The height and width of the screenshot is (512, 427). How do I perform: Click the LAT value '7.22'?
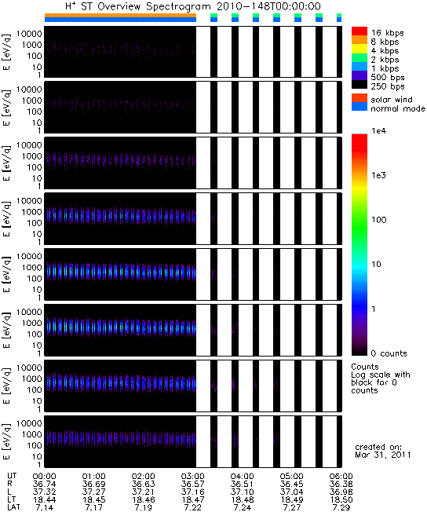192,508
